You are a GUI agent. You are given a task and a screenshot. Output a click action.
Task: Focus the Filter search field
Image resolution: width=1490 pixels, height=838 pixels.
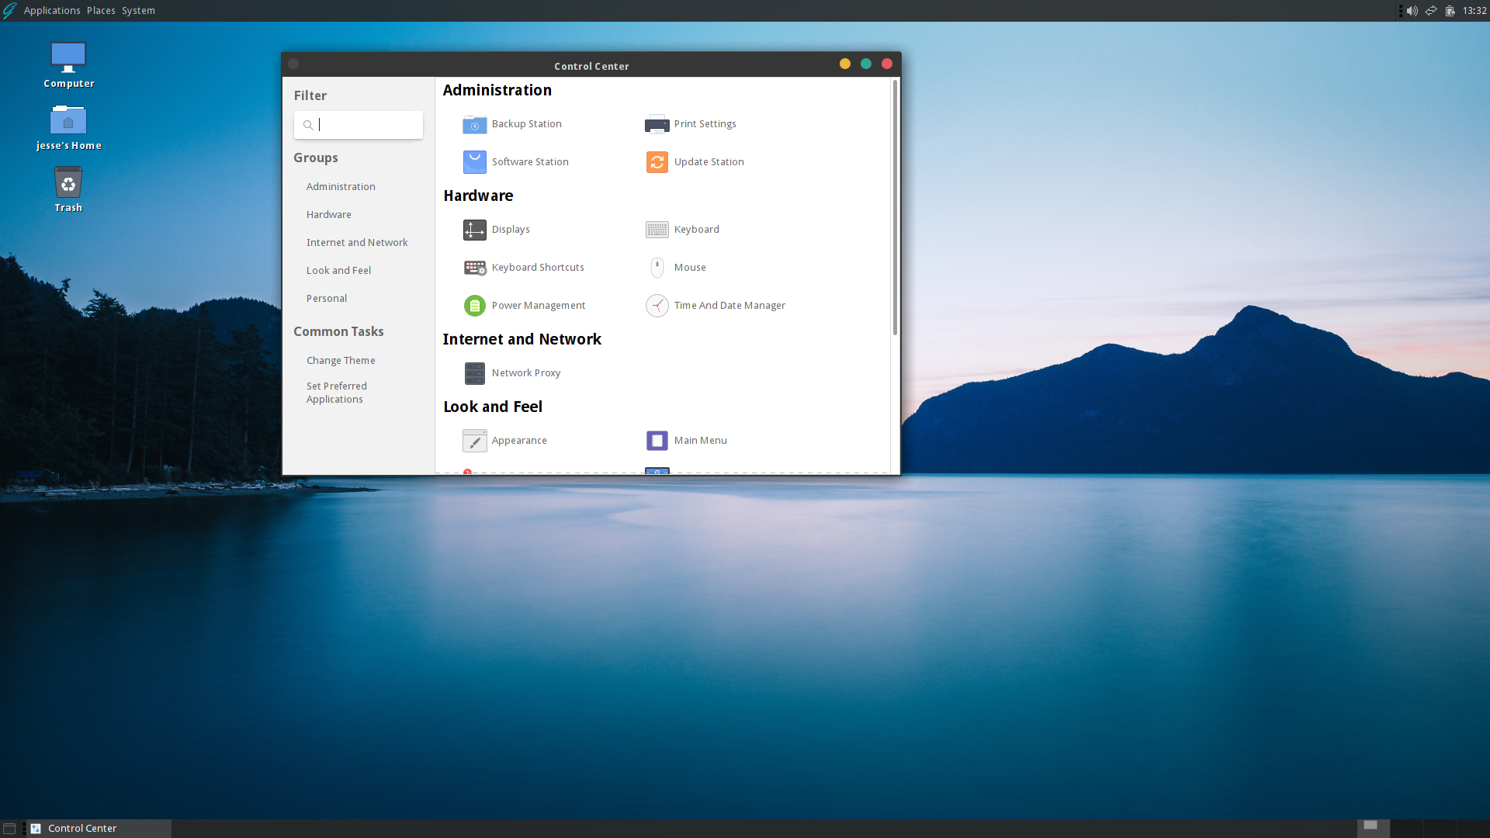coord(359,125)
